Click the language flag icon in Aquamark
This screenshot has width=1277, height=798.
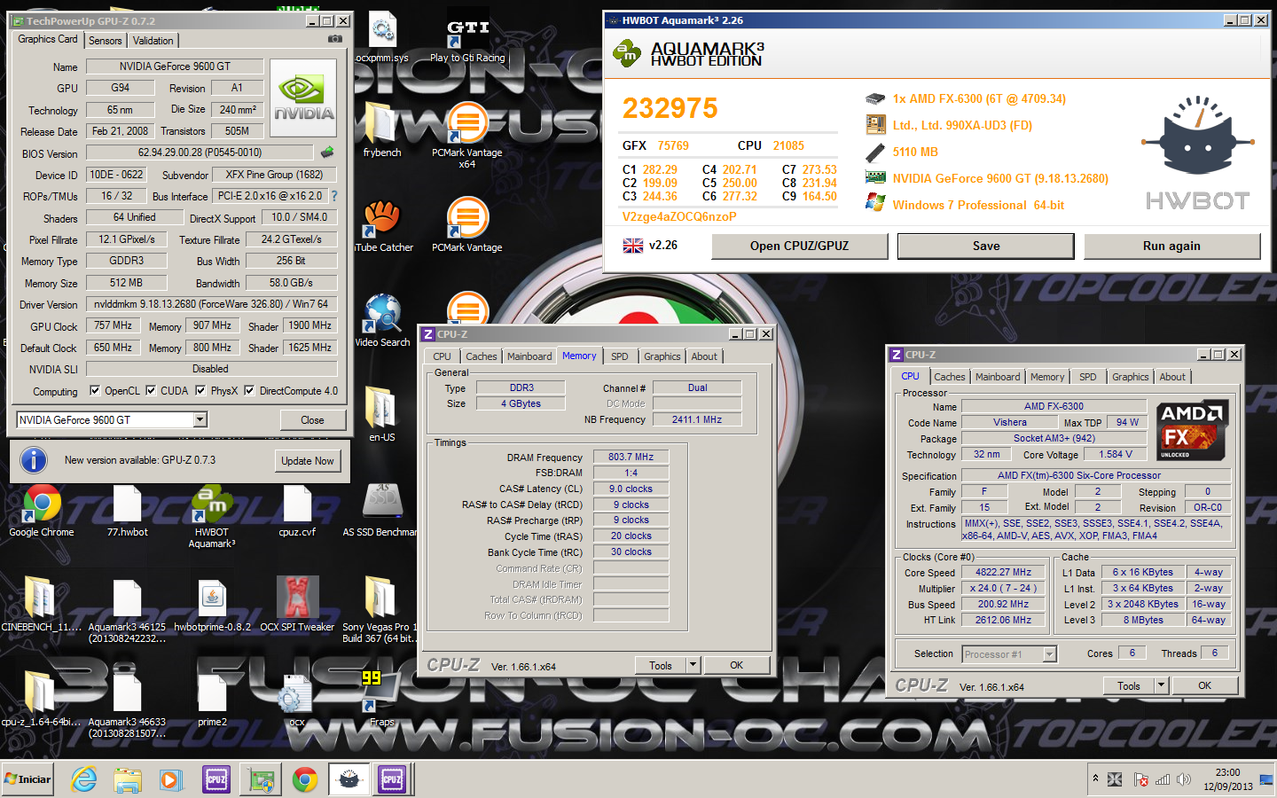[x=632, y=246]
